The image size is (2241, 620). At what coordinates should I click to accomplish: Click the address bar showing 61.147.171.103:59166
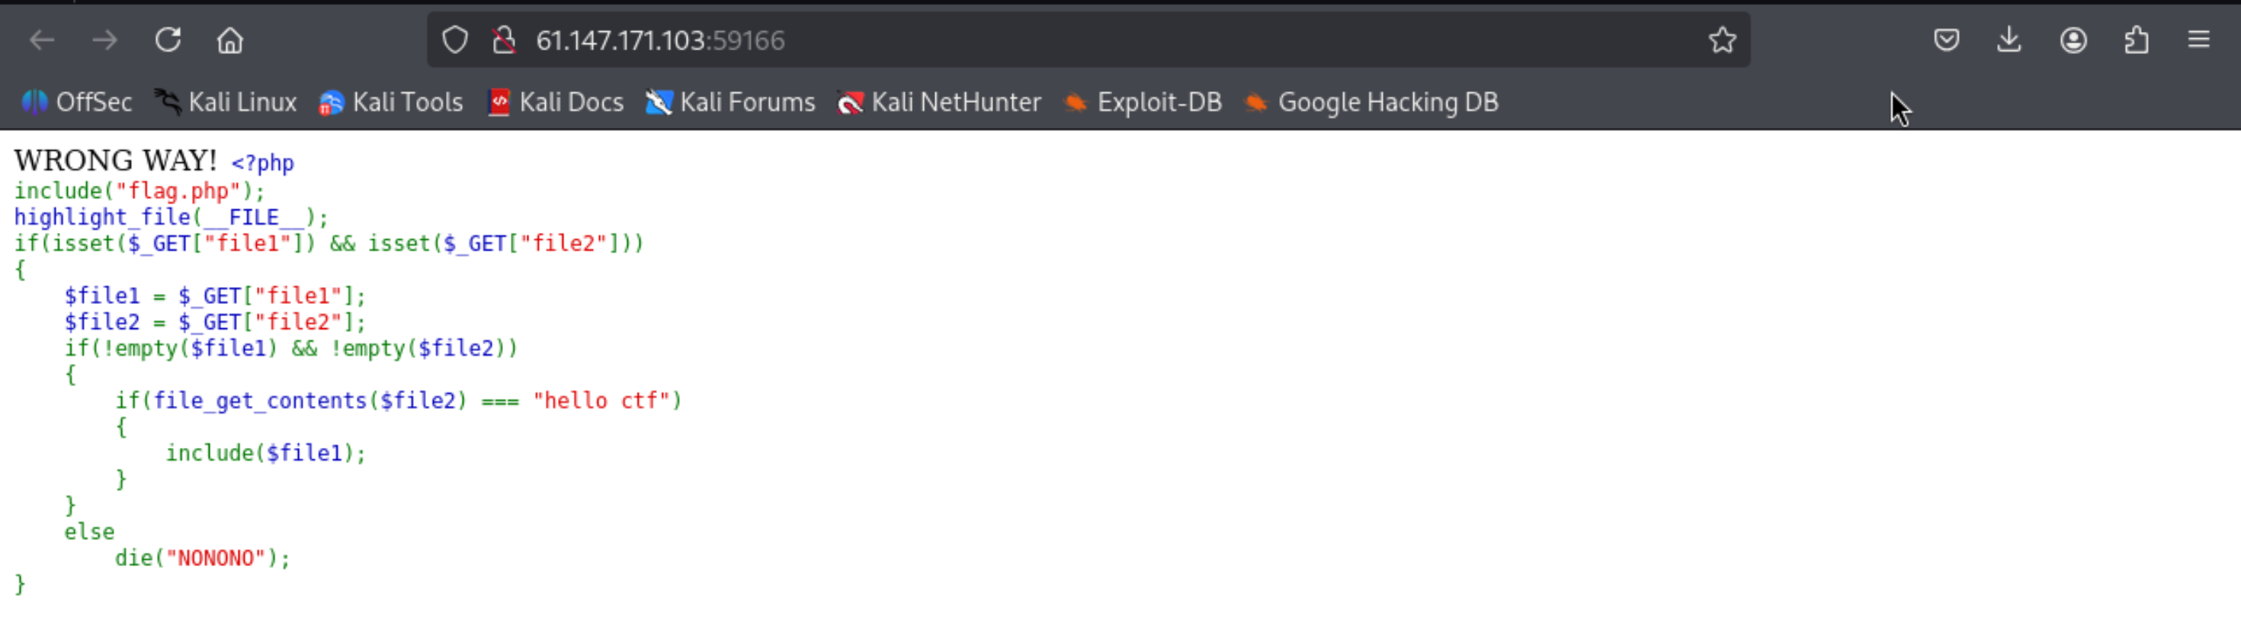point(1088,40)
